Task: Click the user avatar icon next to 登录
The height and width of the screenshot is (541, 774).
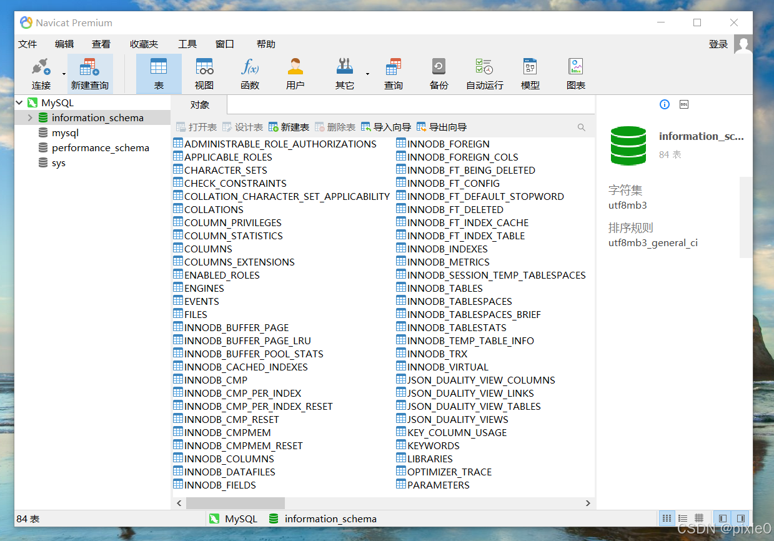Action: (743, 44)
